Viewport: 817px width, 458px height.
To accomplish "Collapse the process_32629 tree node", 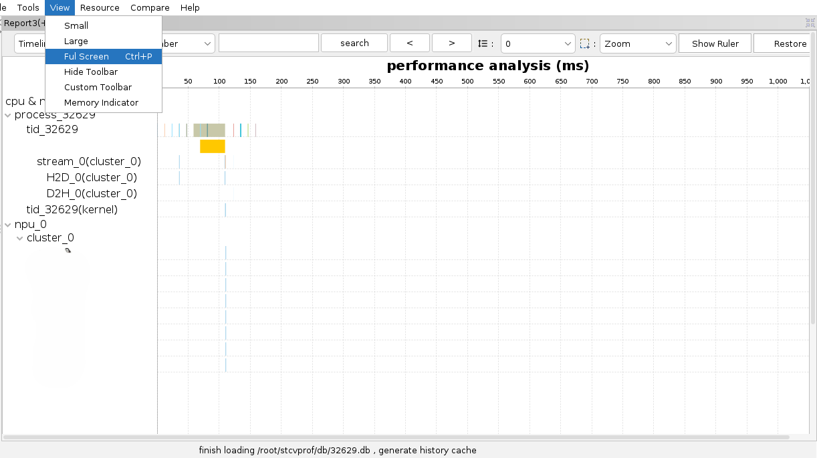I will coord(8,115).
